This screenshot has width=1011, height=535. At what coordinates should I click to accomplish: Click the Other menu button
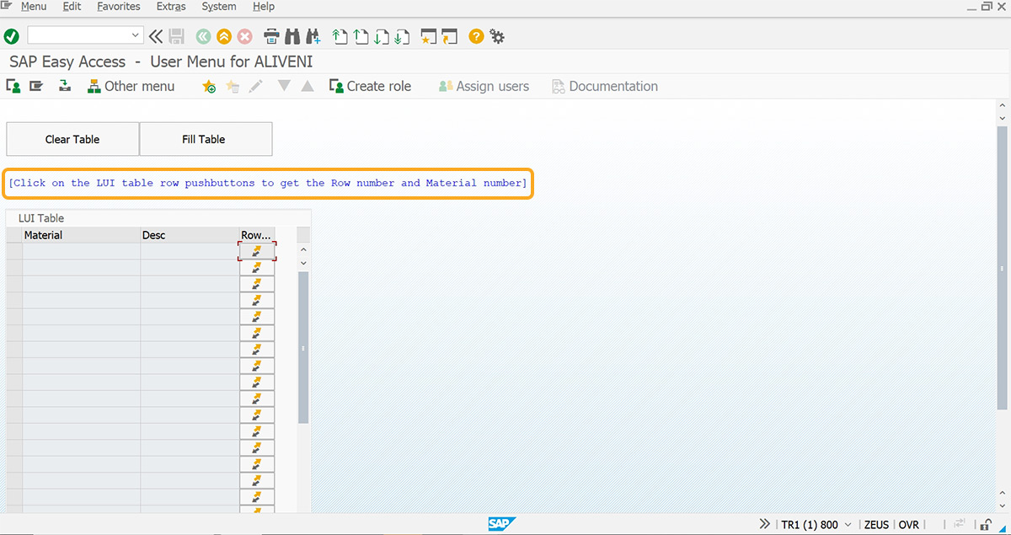point(131,86)
